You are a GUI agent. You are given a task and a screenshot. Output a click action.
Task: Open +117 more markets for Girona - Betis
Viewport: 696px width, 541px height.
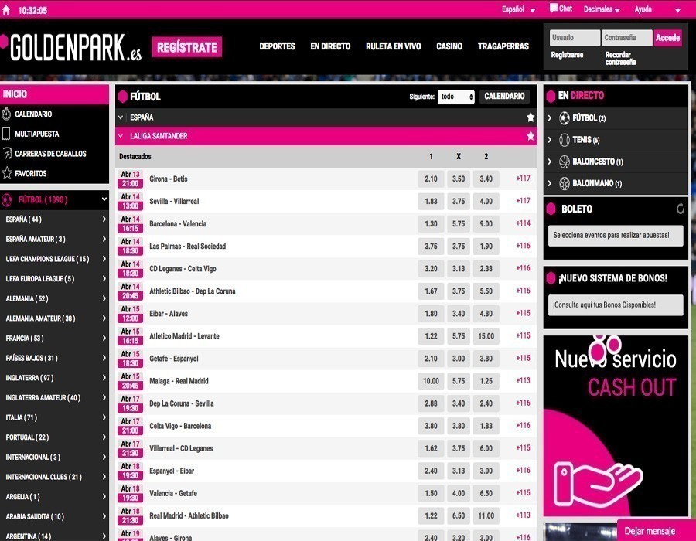click(x=523, y=179)
